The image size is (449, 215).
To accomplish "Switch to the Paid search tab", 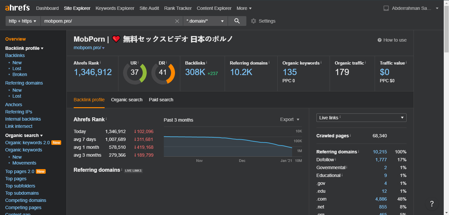I will pyautogui.click(x=161, y=100).
